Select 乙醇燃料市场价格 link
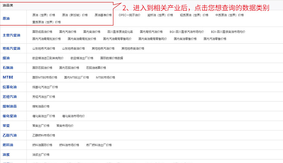This screenshot has height=163, width=283. click(x=44, y=135)
